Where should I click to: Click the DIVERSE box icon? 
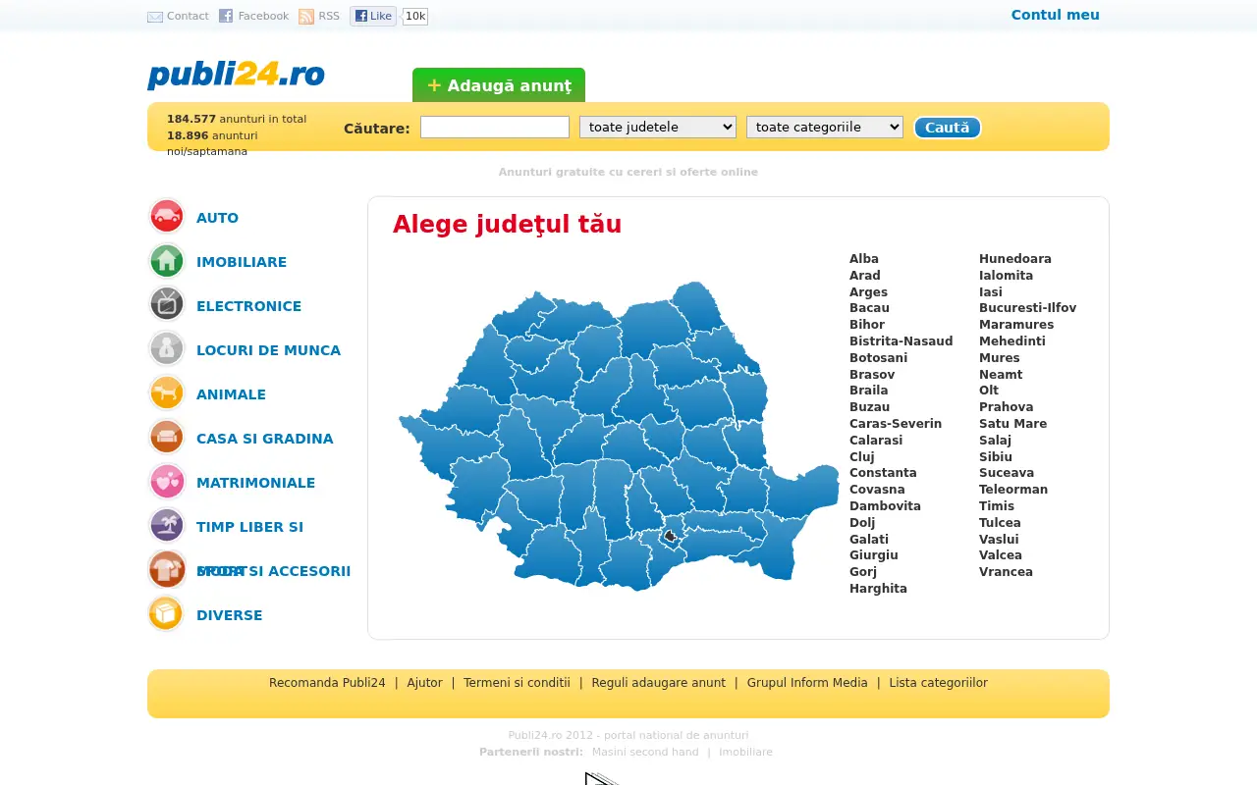coord(167,613)
